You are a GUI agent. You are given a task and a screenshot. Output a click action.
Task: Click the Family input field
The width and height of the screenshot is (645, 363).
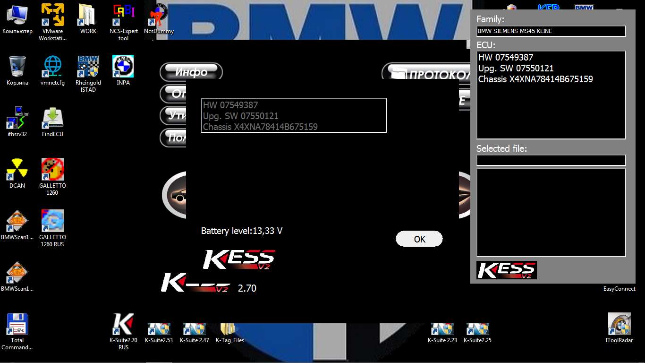[551, 31]
